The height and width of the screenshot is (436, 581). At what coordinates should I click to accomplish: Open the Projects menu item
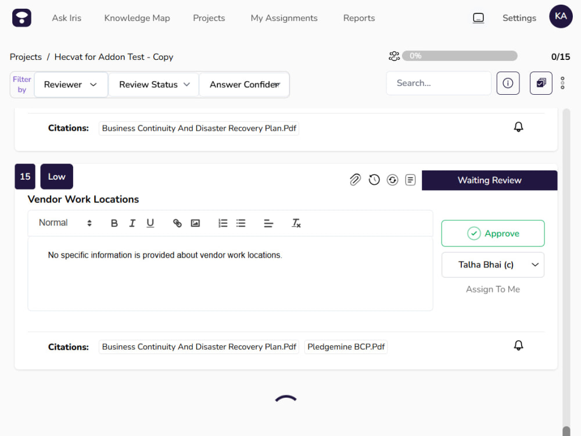pos(209,18)
